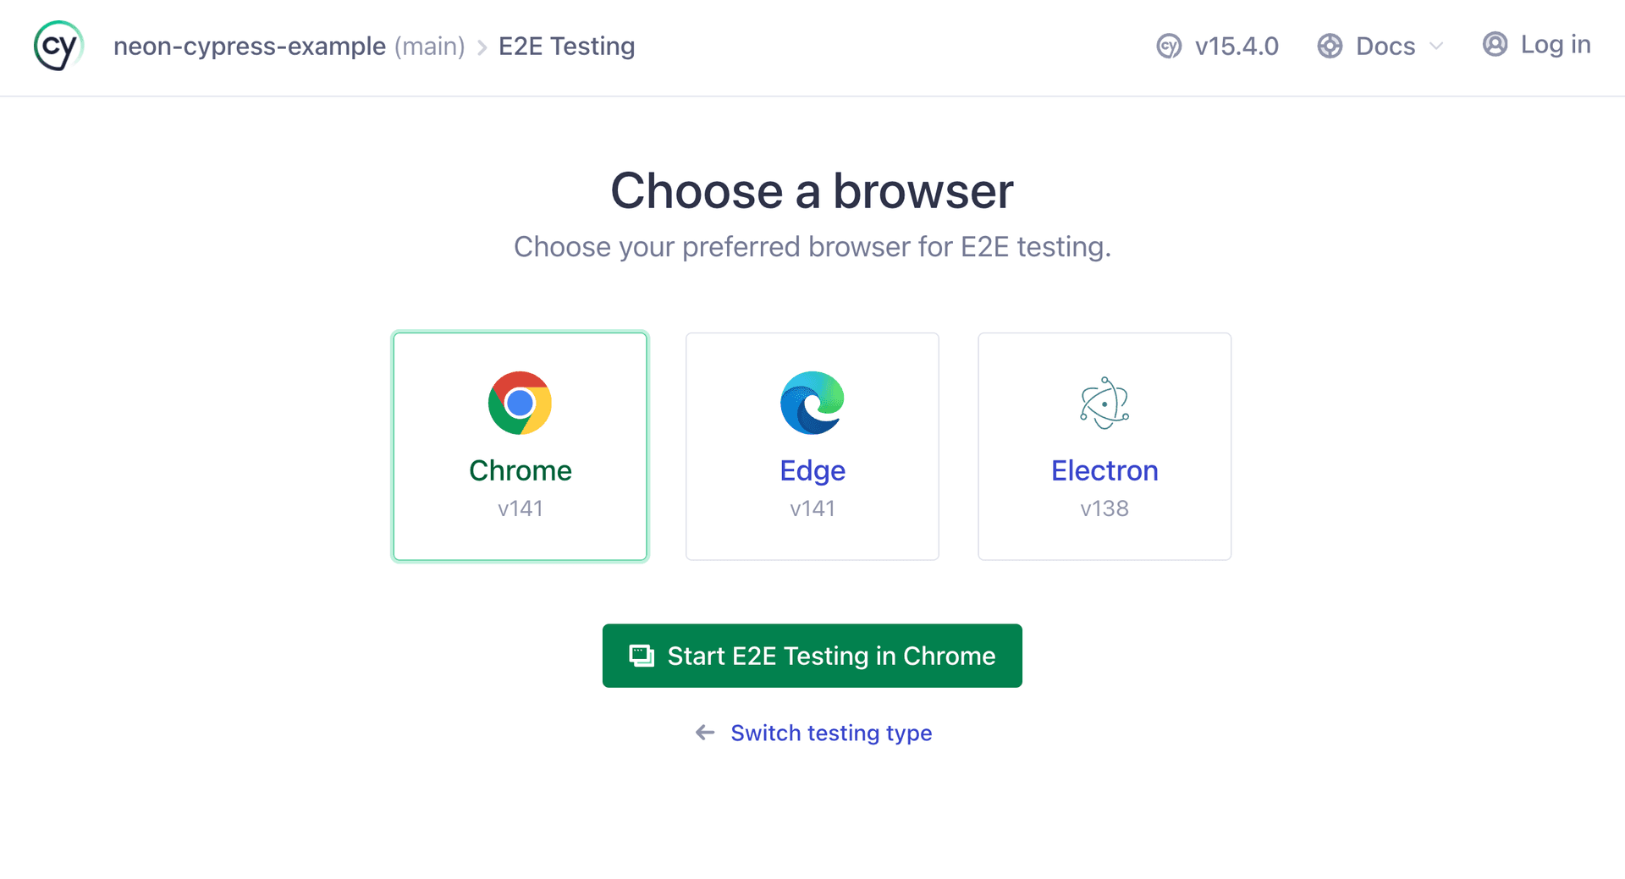Expand the Docs chevron in the header
1625x879 pixels.
[x=1437, y=47]
